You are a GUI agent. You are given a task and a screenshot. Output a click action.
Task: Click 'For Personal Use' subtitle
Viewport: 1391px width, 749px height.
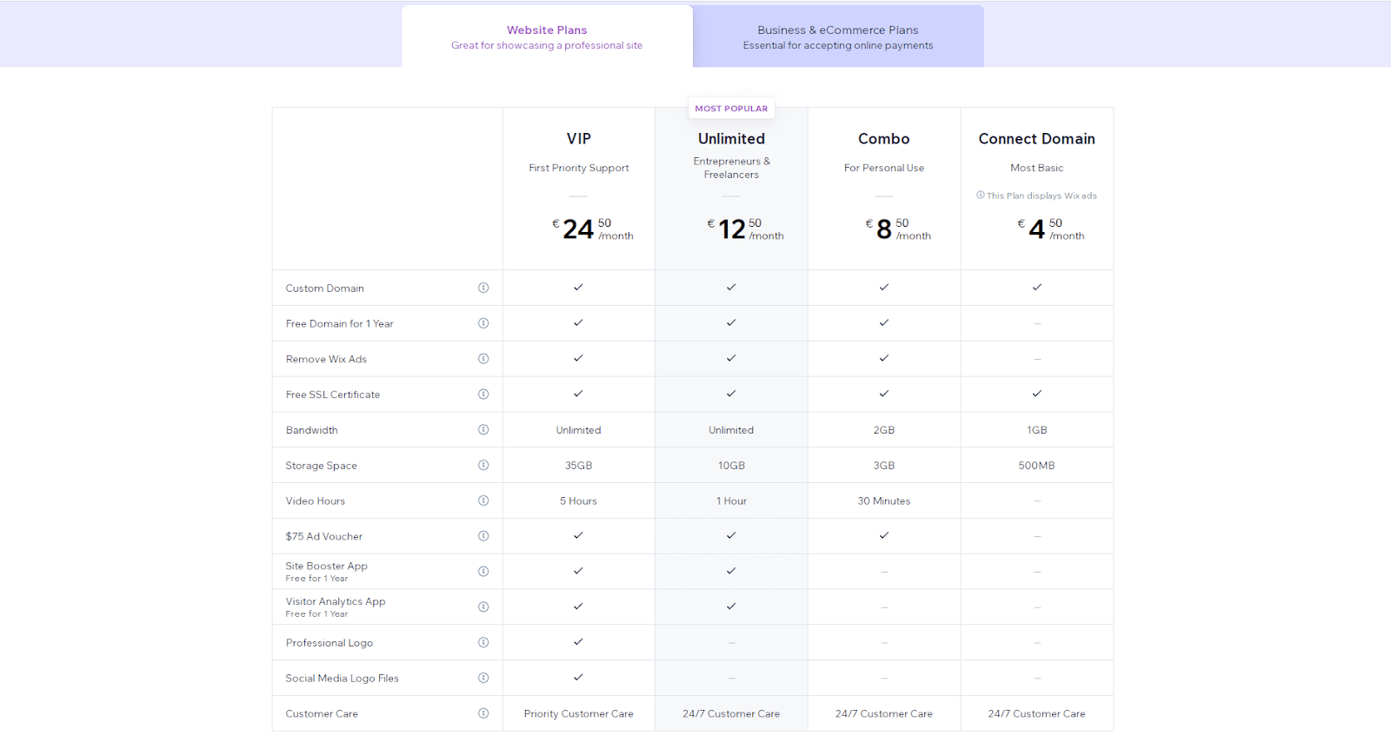tap(884, 168)
